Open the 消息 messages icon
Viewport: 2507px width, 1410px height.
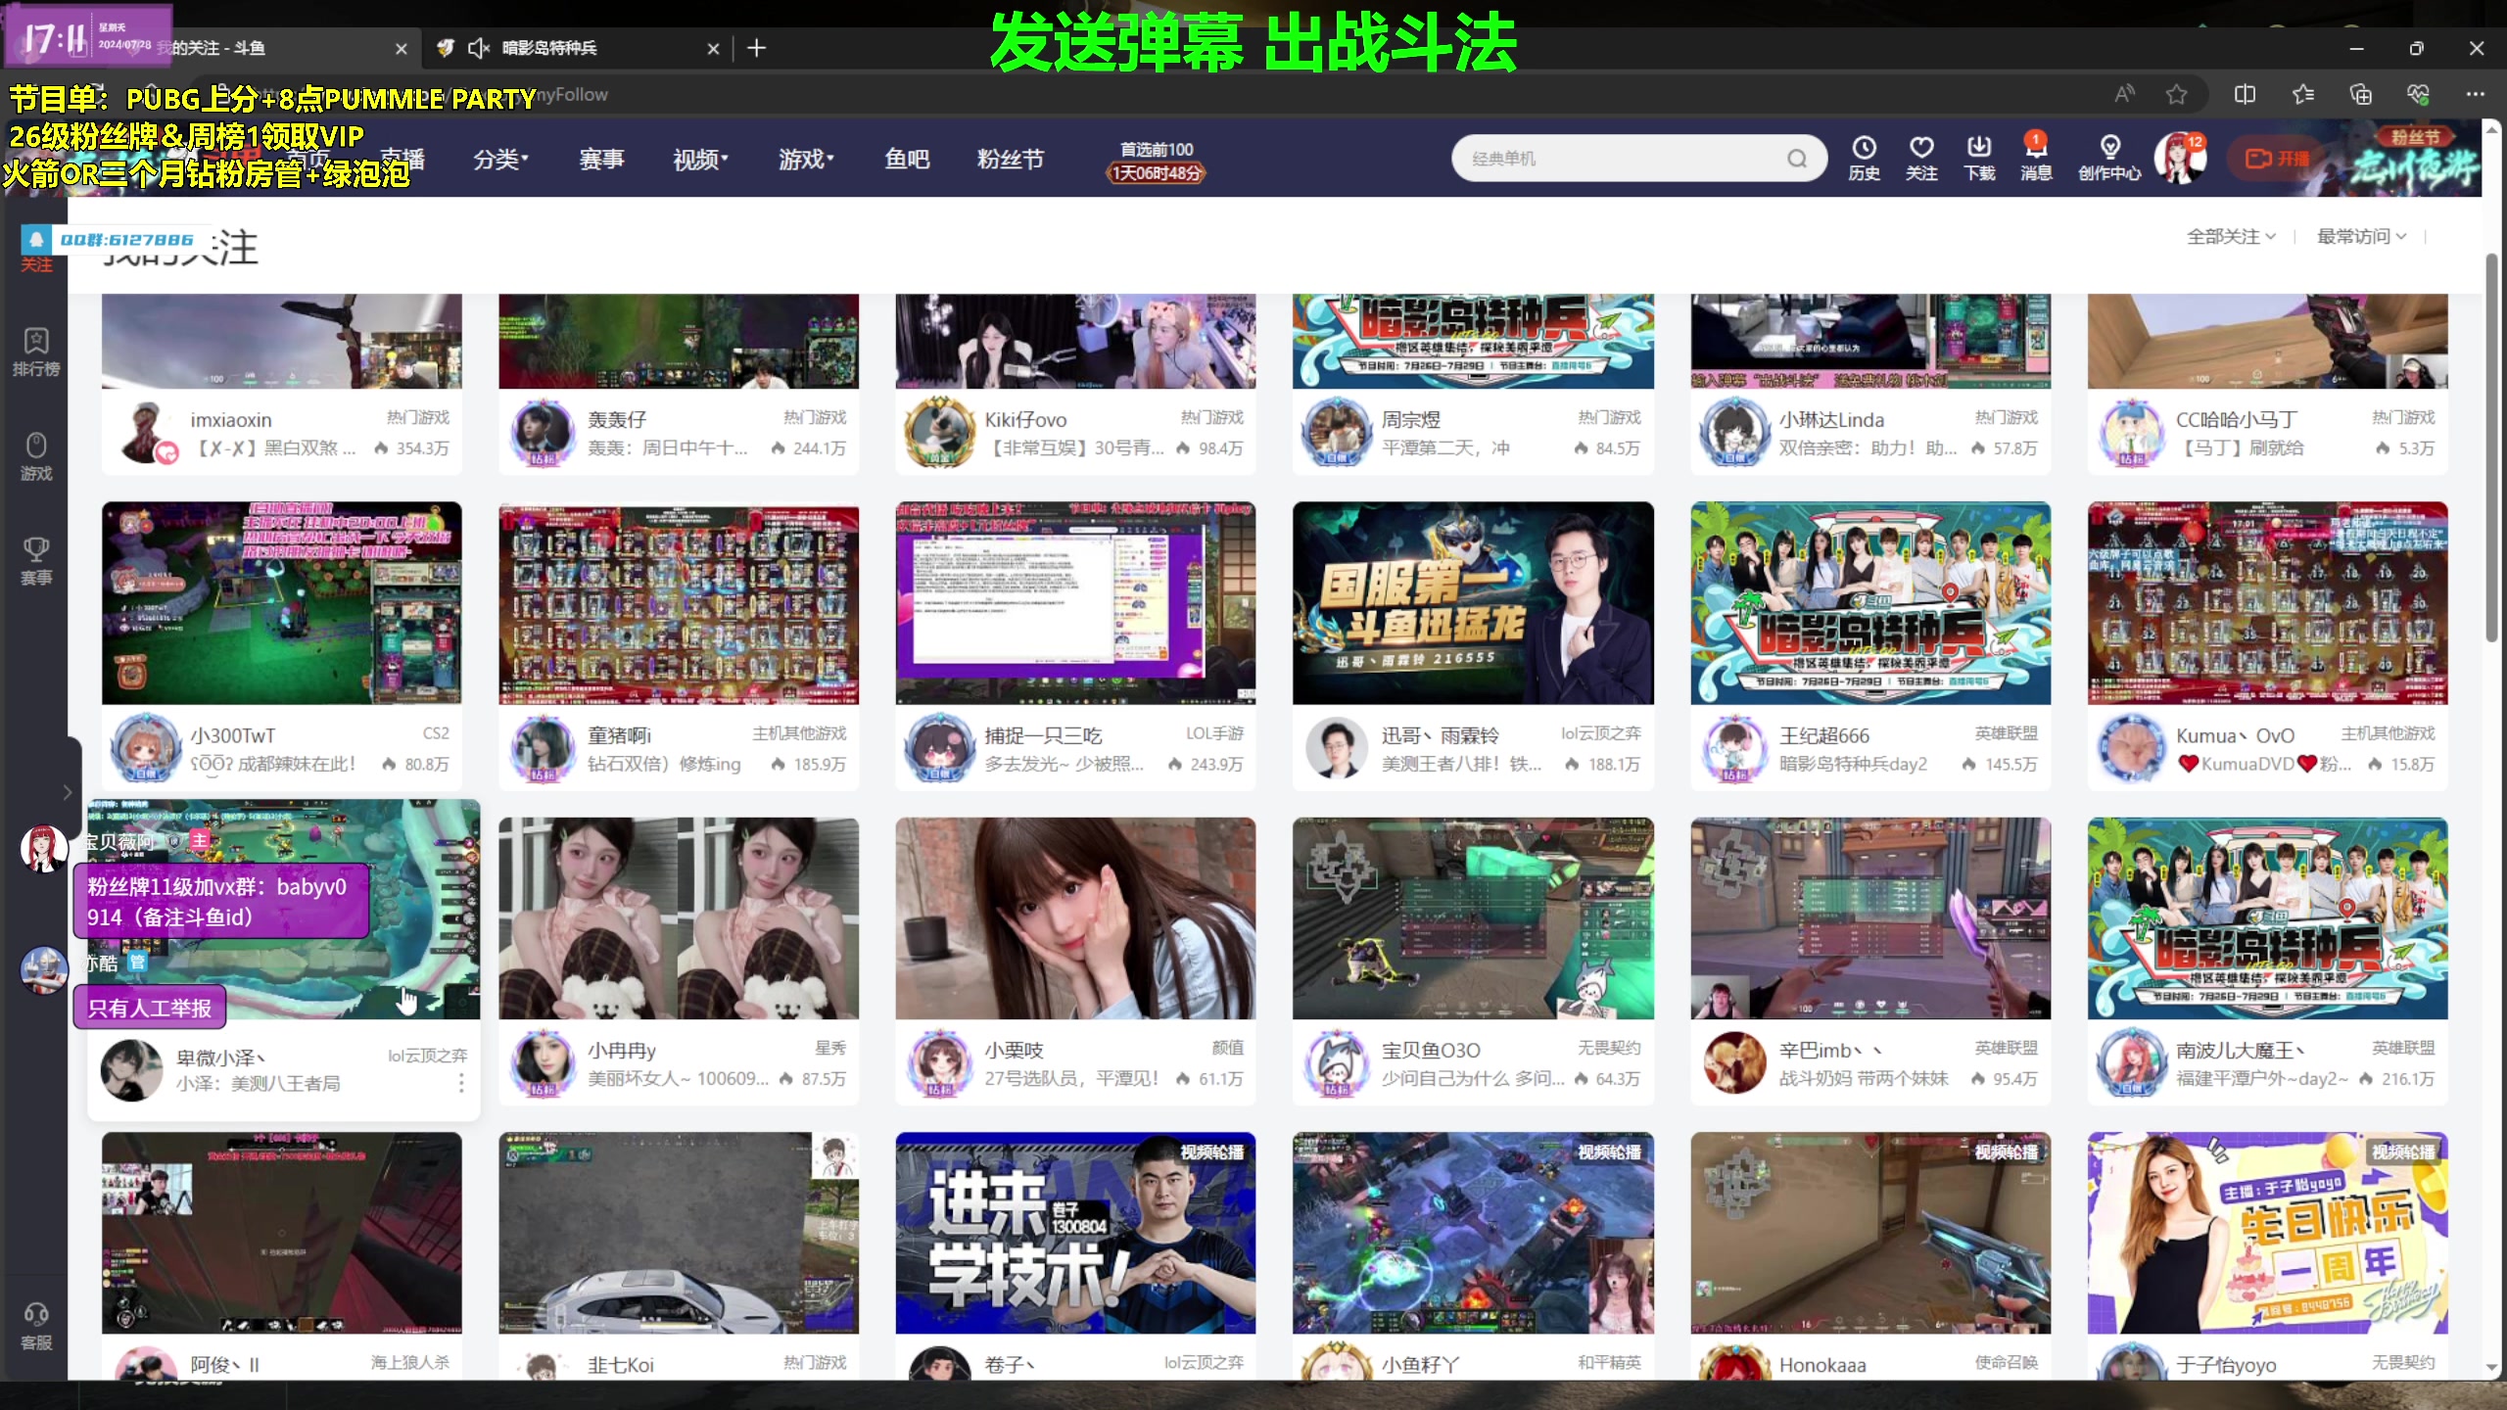pos(2036,158)
